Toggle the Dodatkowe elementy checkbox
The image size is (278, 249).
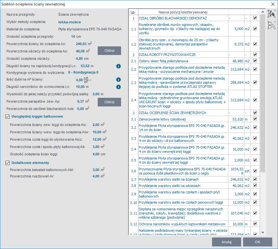pyautogui.click(x=8, y=163)
